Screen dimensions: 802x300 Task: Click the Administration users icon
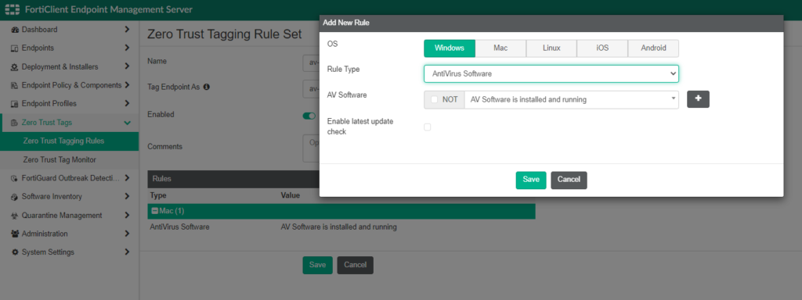pyautogui.click(x=15, y=234)
